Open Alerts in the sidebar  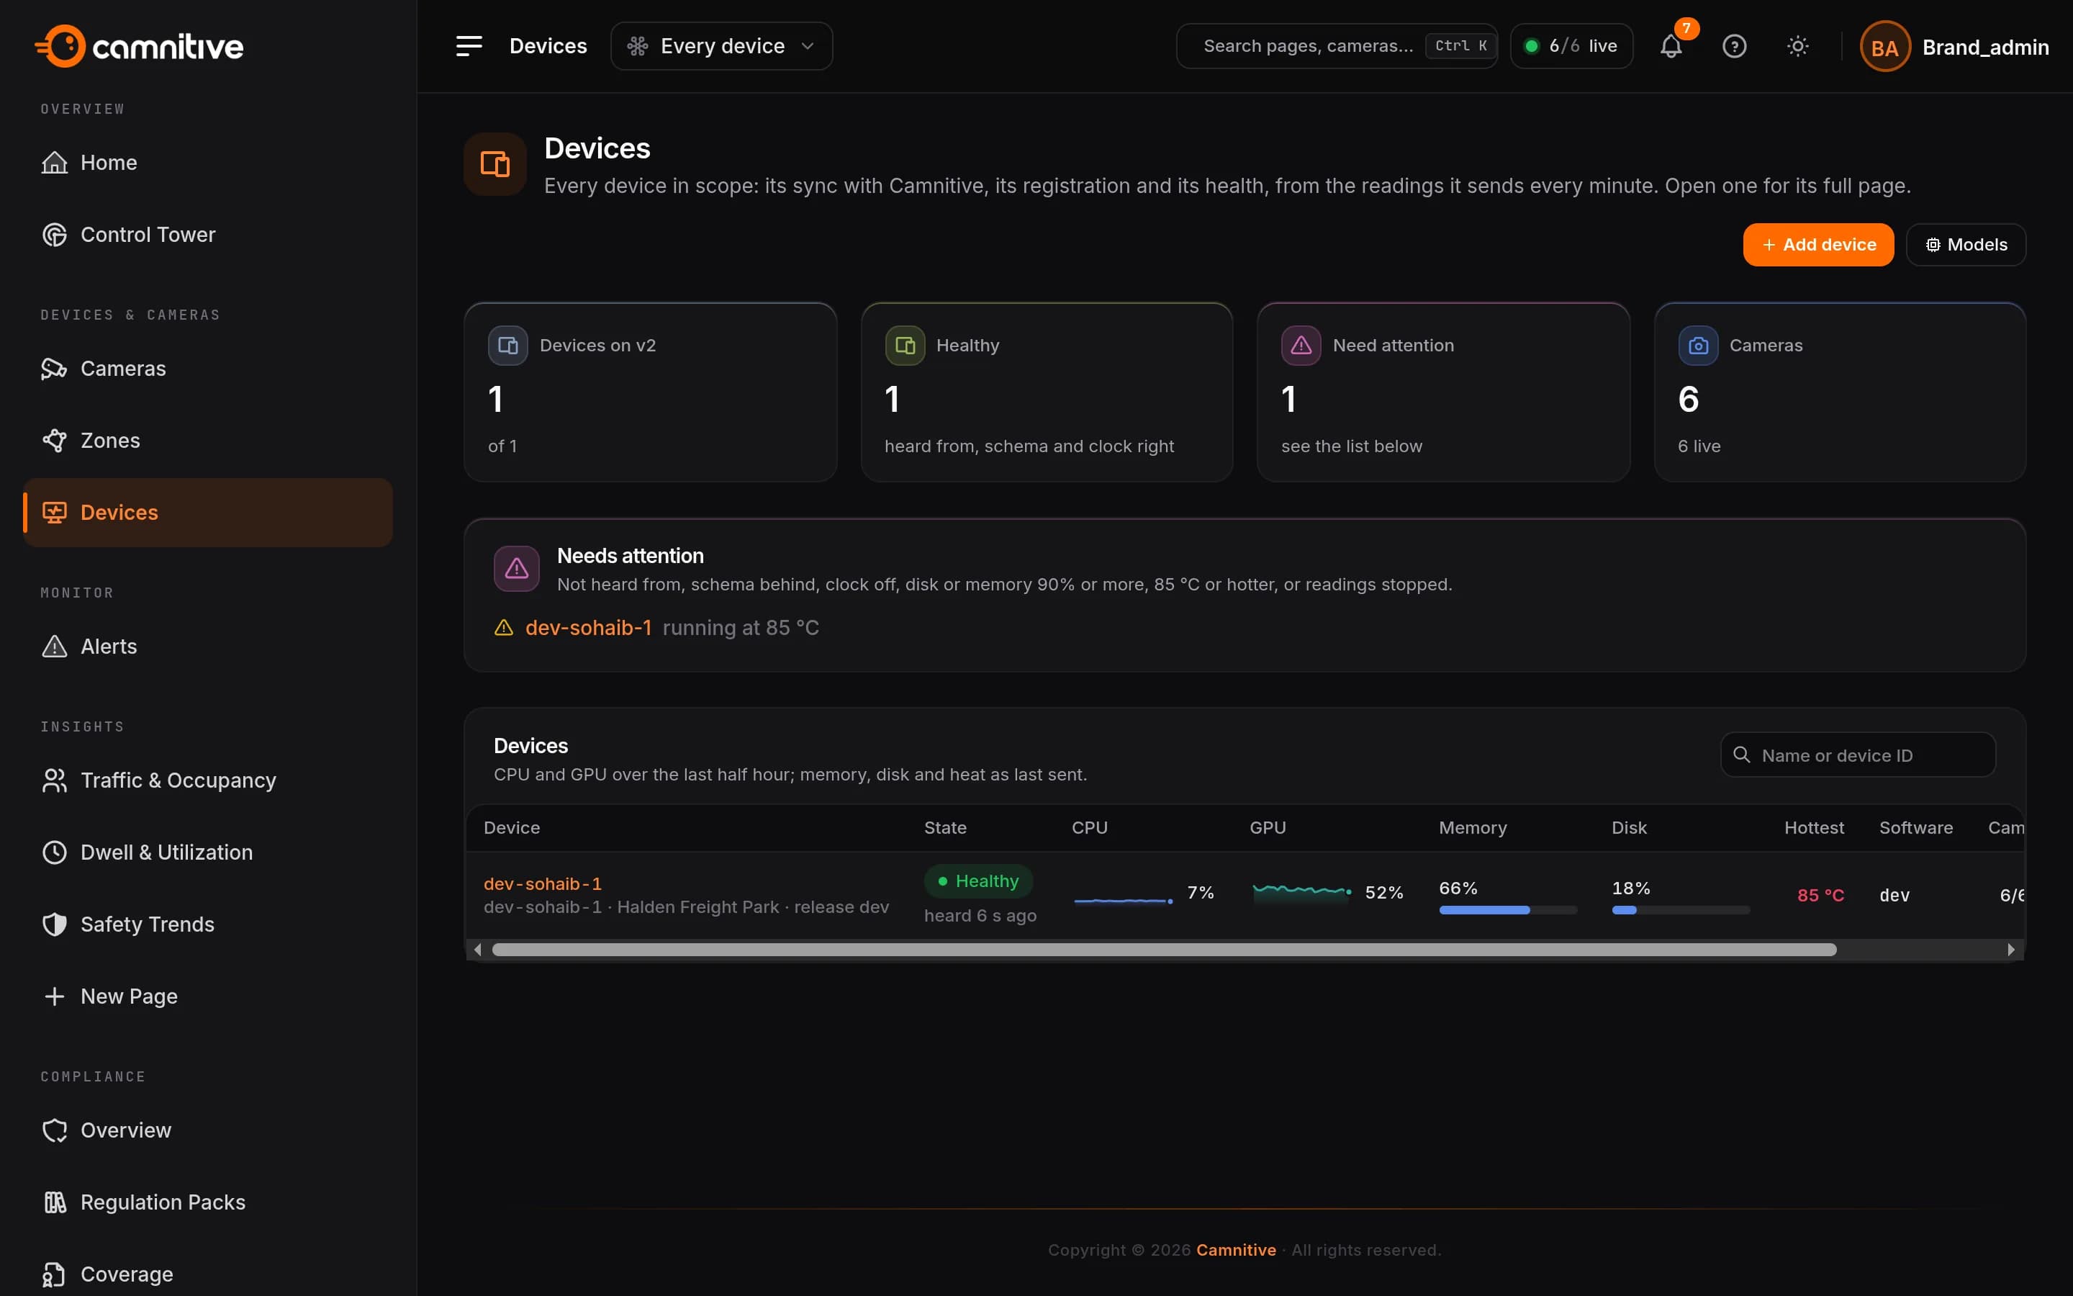coord(208,647)
